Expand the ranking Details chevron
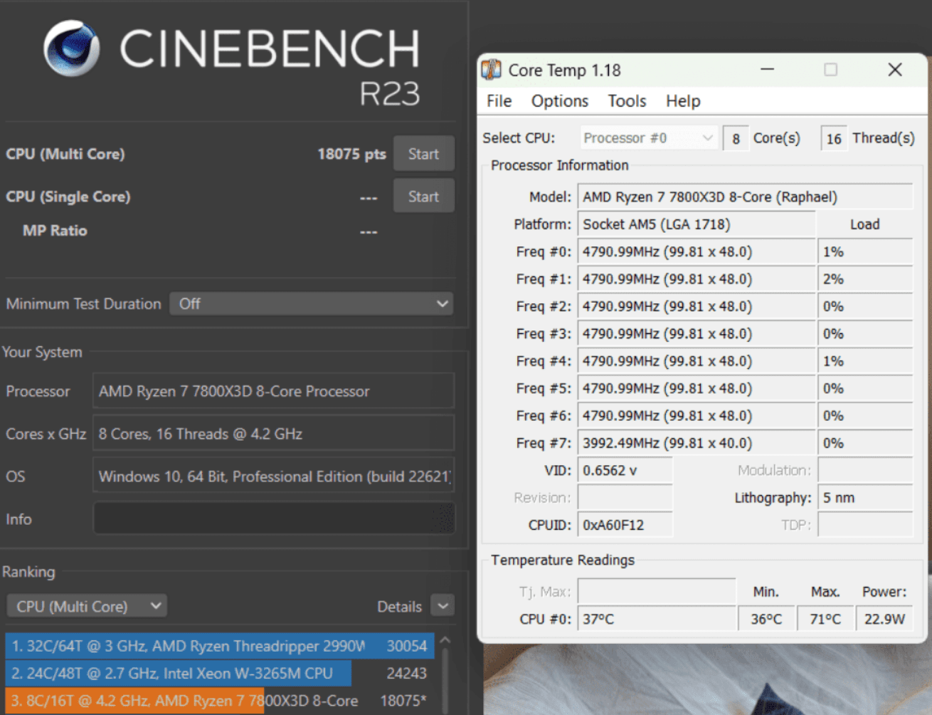The height and width of the screenshot is (715, 932). [443, 606]
